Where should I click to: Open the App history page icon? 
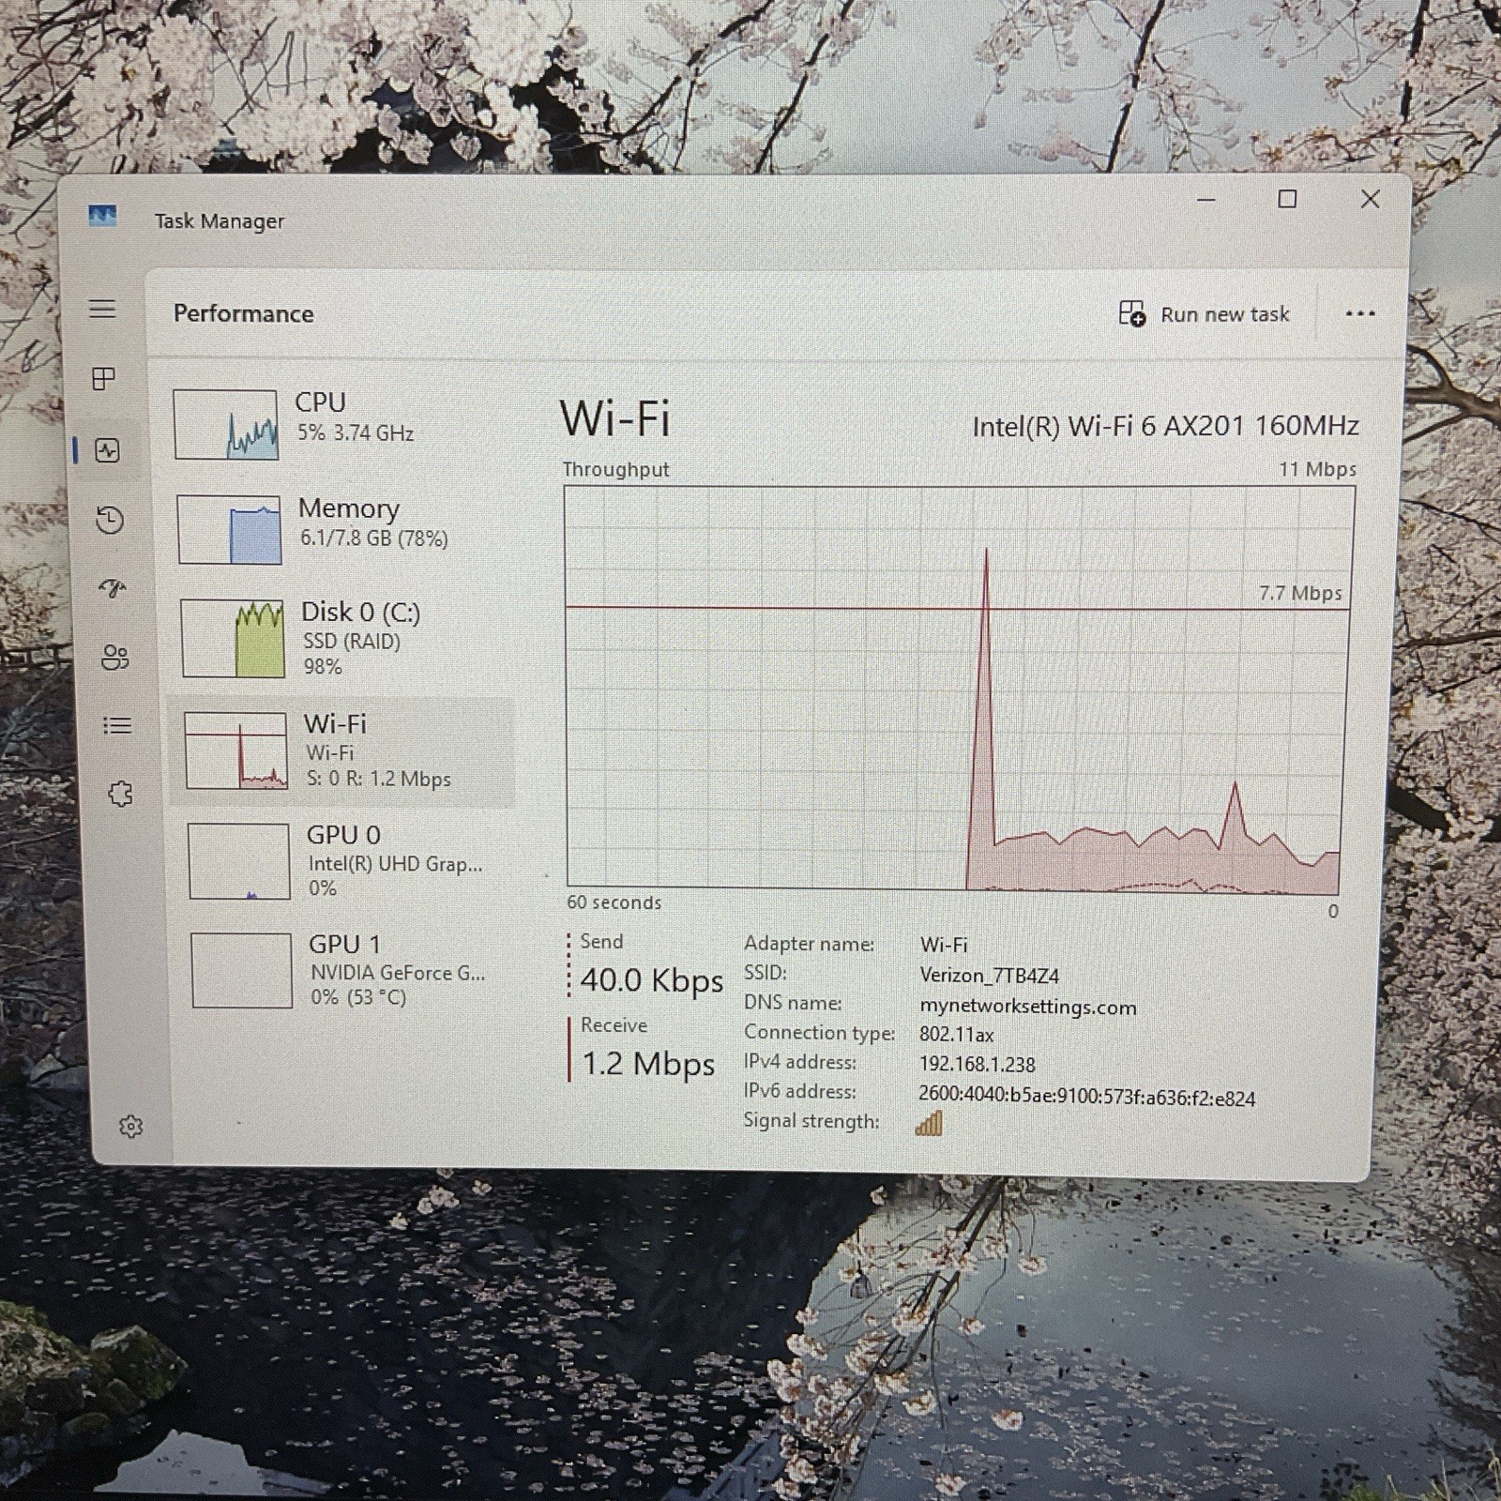[110, 520]
